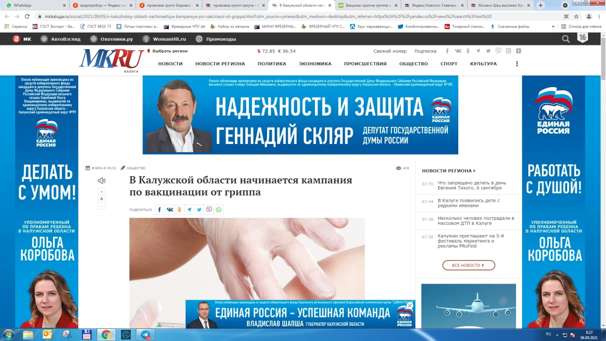This screenshot has height=341, width=606.
Task: Click Подписка link
Action: pyautogui.click(x=425, y=51)
